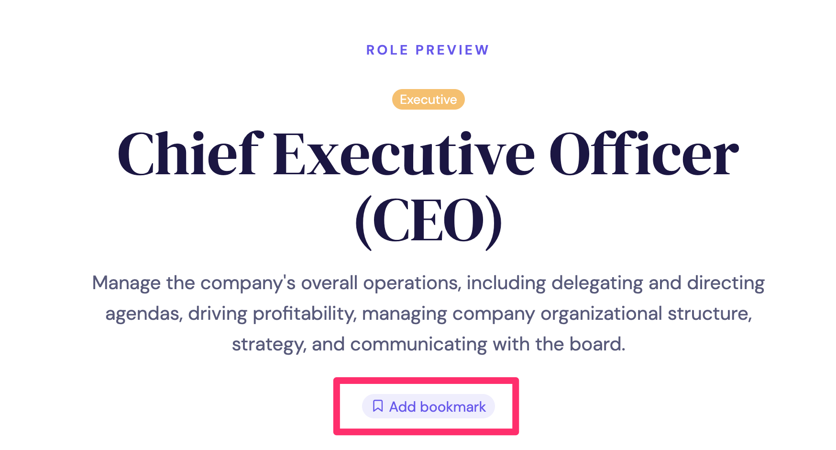Click "company's" in the description's first line
836x450 pixels.
coord(248,283)
